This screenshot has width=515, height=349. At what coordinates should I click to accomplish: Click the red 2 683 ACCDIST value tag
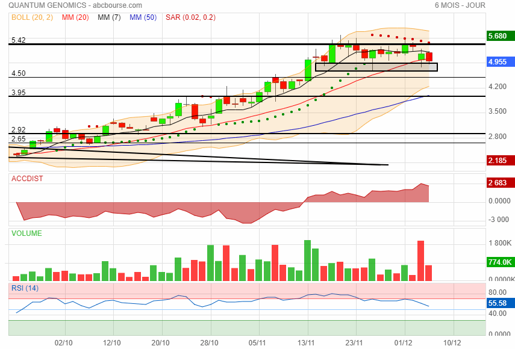(x=500, y=183)
